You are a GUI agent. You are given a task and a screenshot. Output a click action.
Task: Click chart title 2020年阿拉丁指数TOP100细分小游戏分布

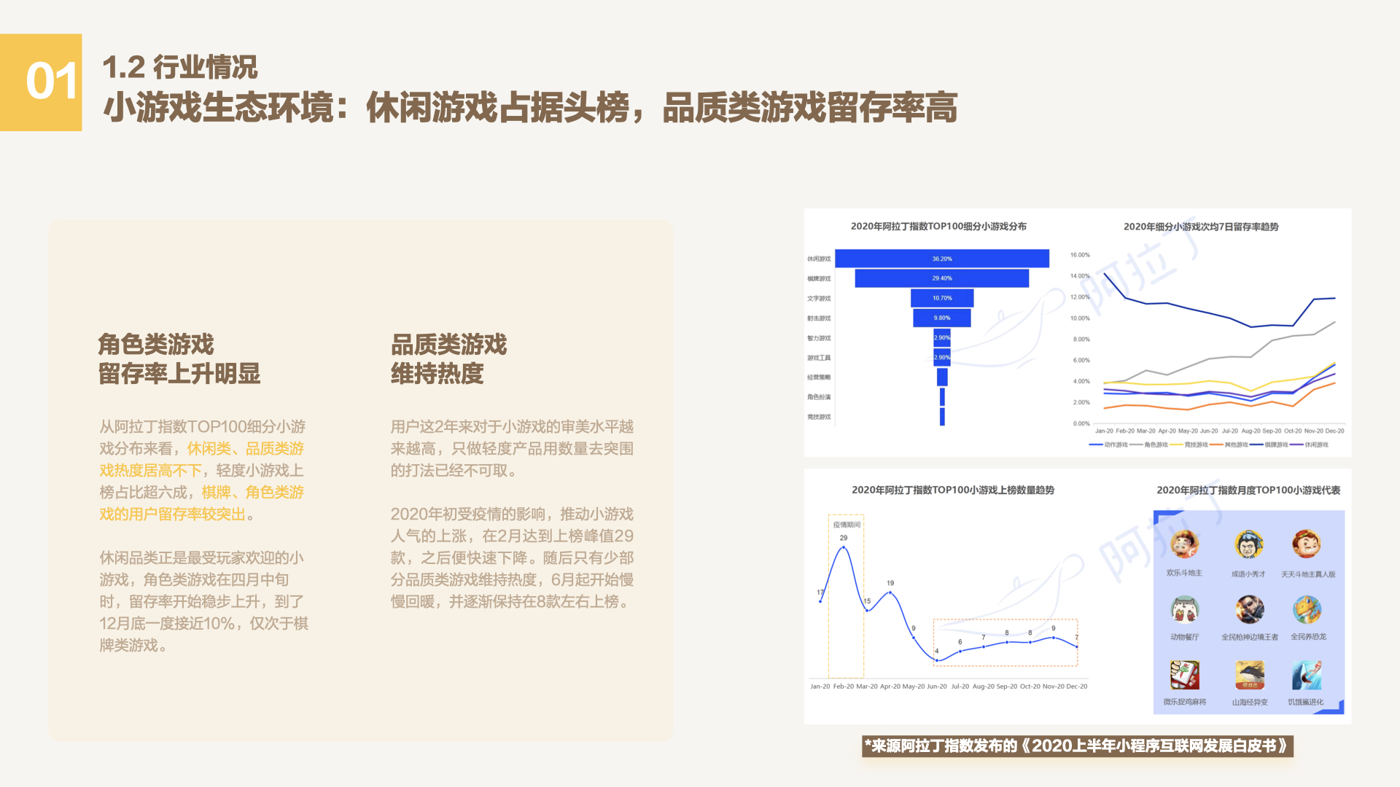tap(938, 227)
